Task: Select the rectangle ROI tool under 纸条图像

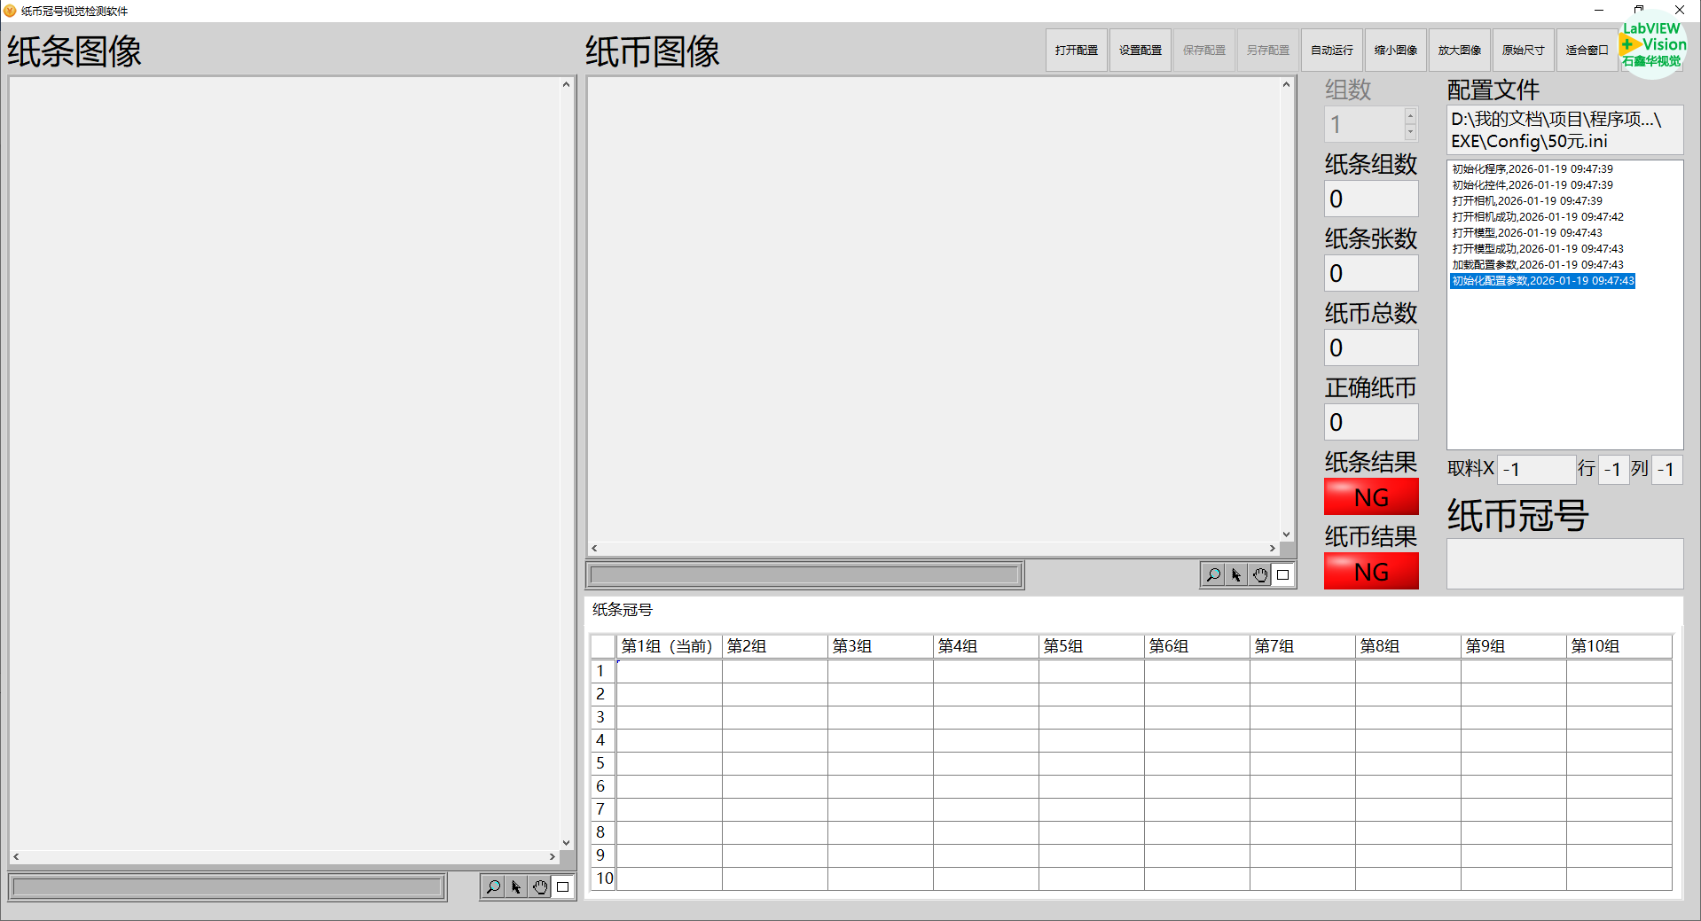Action: click(x=563, y=886)
